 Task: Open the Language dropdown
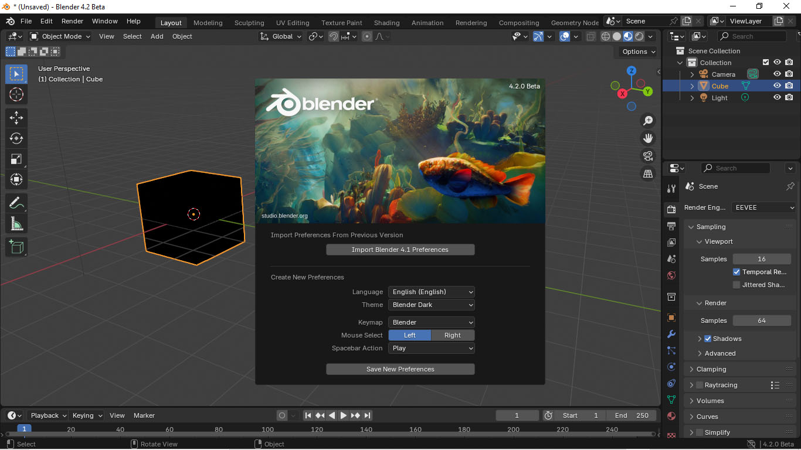[x=432, y=292]
